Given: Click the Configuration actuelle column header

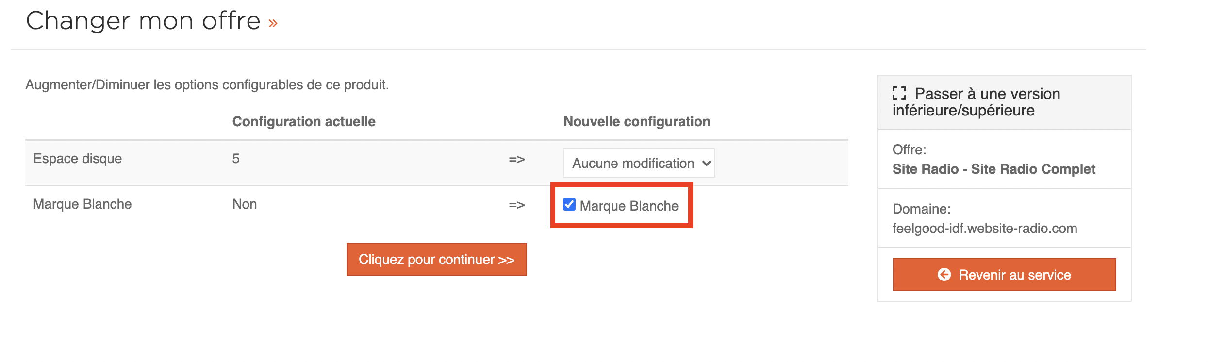Looking at the screenshot, I should tap(304, 121).
